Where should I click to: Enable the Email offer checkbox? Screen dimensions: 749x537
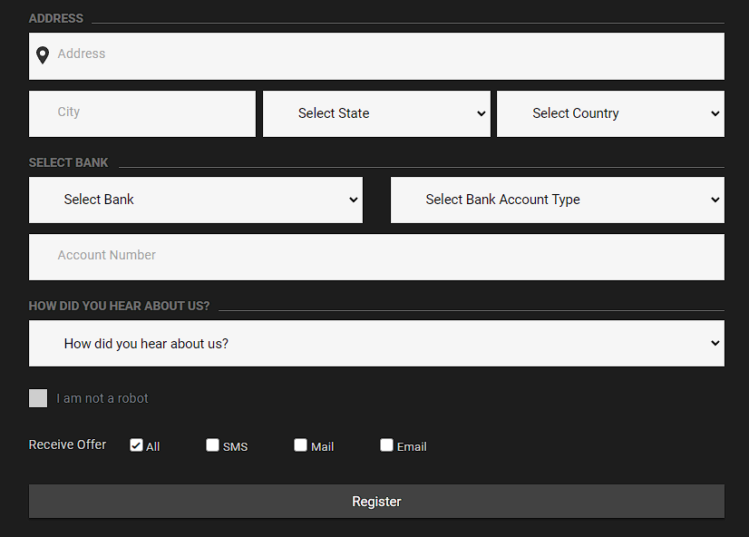pos(386,444)
